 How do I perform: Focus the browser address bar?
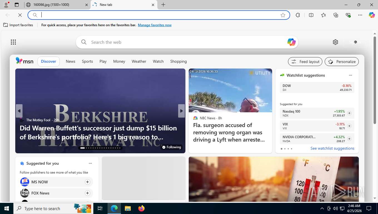159,15
